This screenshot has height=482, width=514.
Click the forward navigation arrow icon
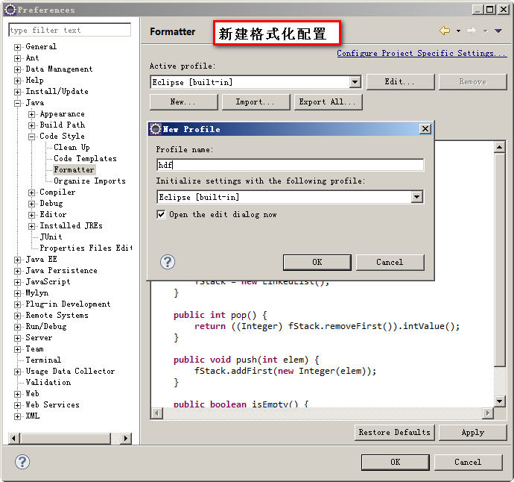tap(472, 31)
